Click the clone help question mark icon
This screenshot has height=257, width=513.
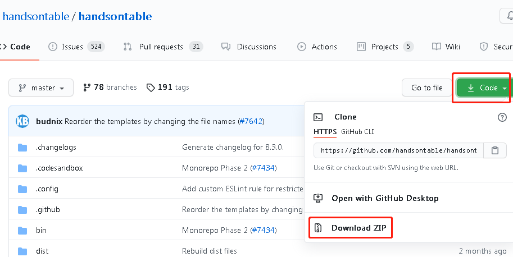click(x=502, y=117)
